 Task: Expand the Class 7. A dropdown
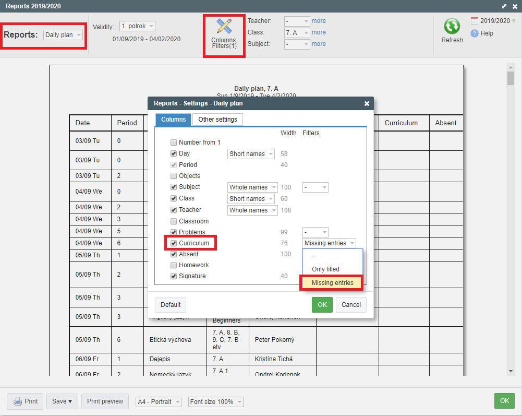pos(297,32)
